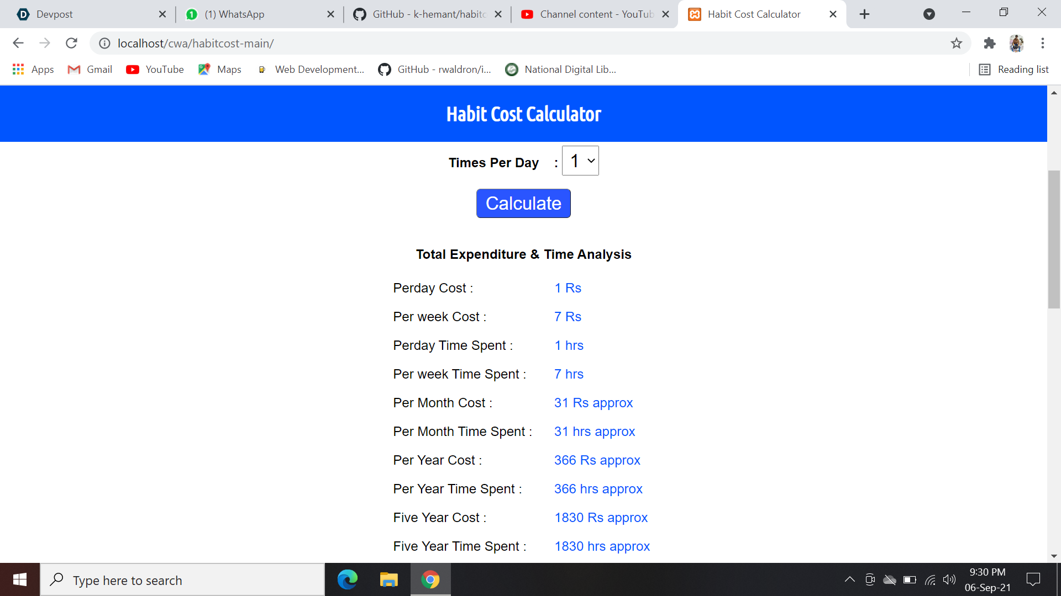Image resolution: width=1061 pixels, height=596 pixels.
Task: Click the bookmark star icon
Action: 957,43
